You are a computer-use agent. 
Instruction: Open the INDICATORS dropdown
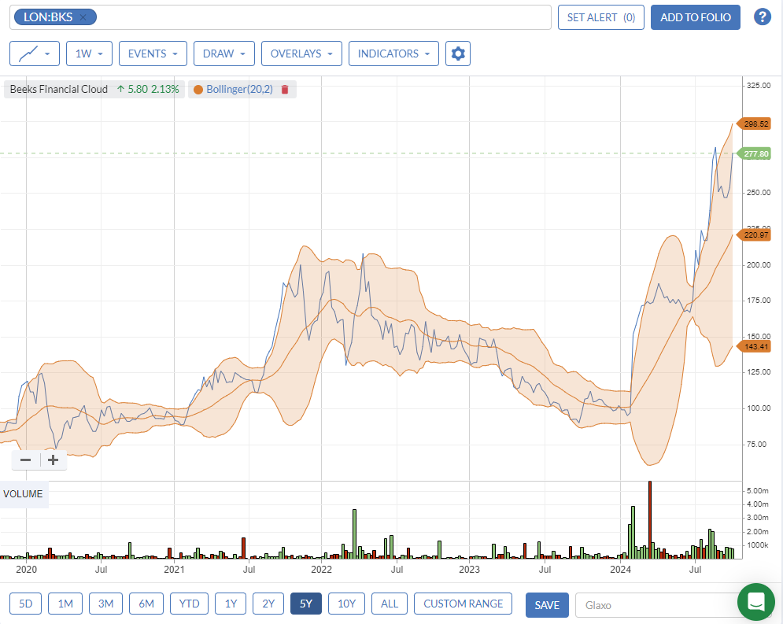393,54
